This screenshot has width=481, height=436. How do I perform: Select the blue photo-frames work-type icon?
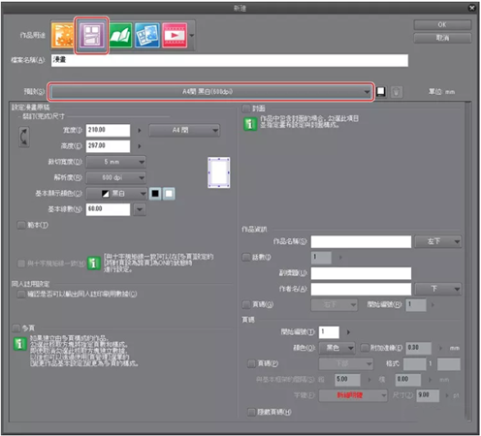(x=147, y=36)
